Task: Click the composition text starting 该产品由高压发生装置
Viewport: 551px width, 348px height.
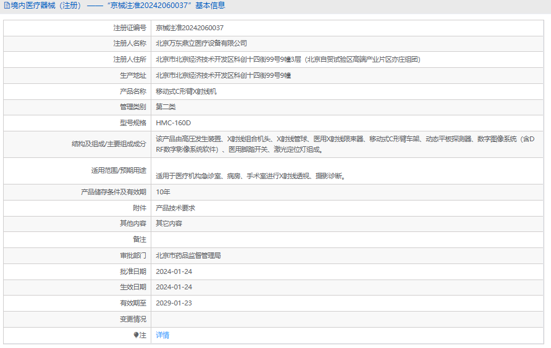Action: (345, 144)
